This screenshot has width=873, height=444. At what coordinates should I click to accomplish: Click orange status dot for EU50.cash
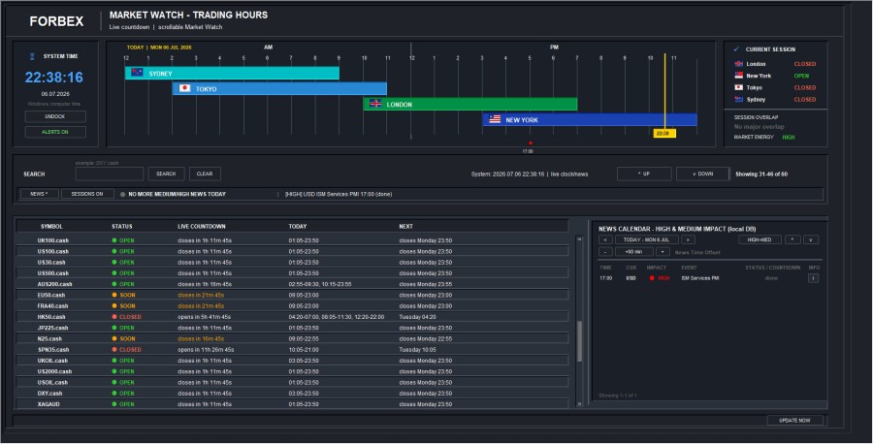(114, 295)
